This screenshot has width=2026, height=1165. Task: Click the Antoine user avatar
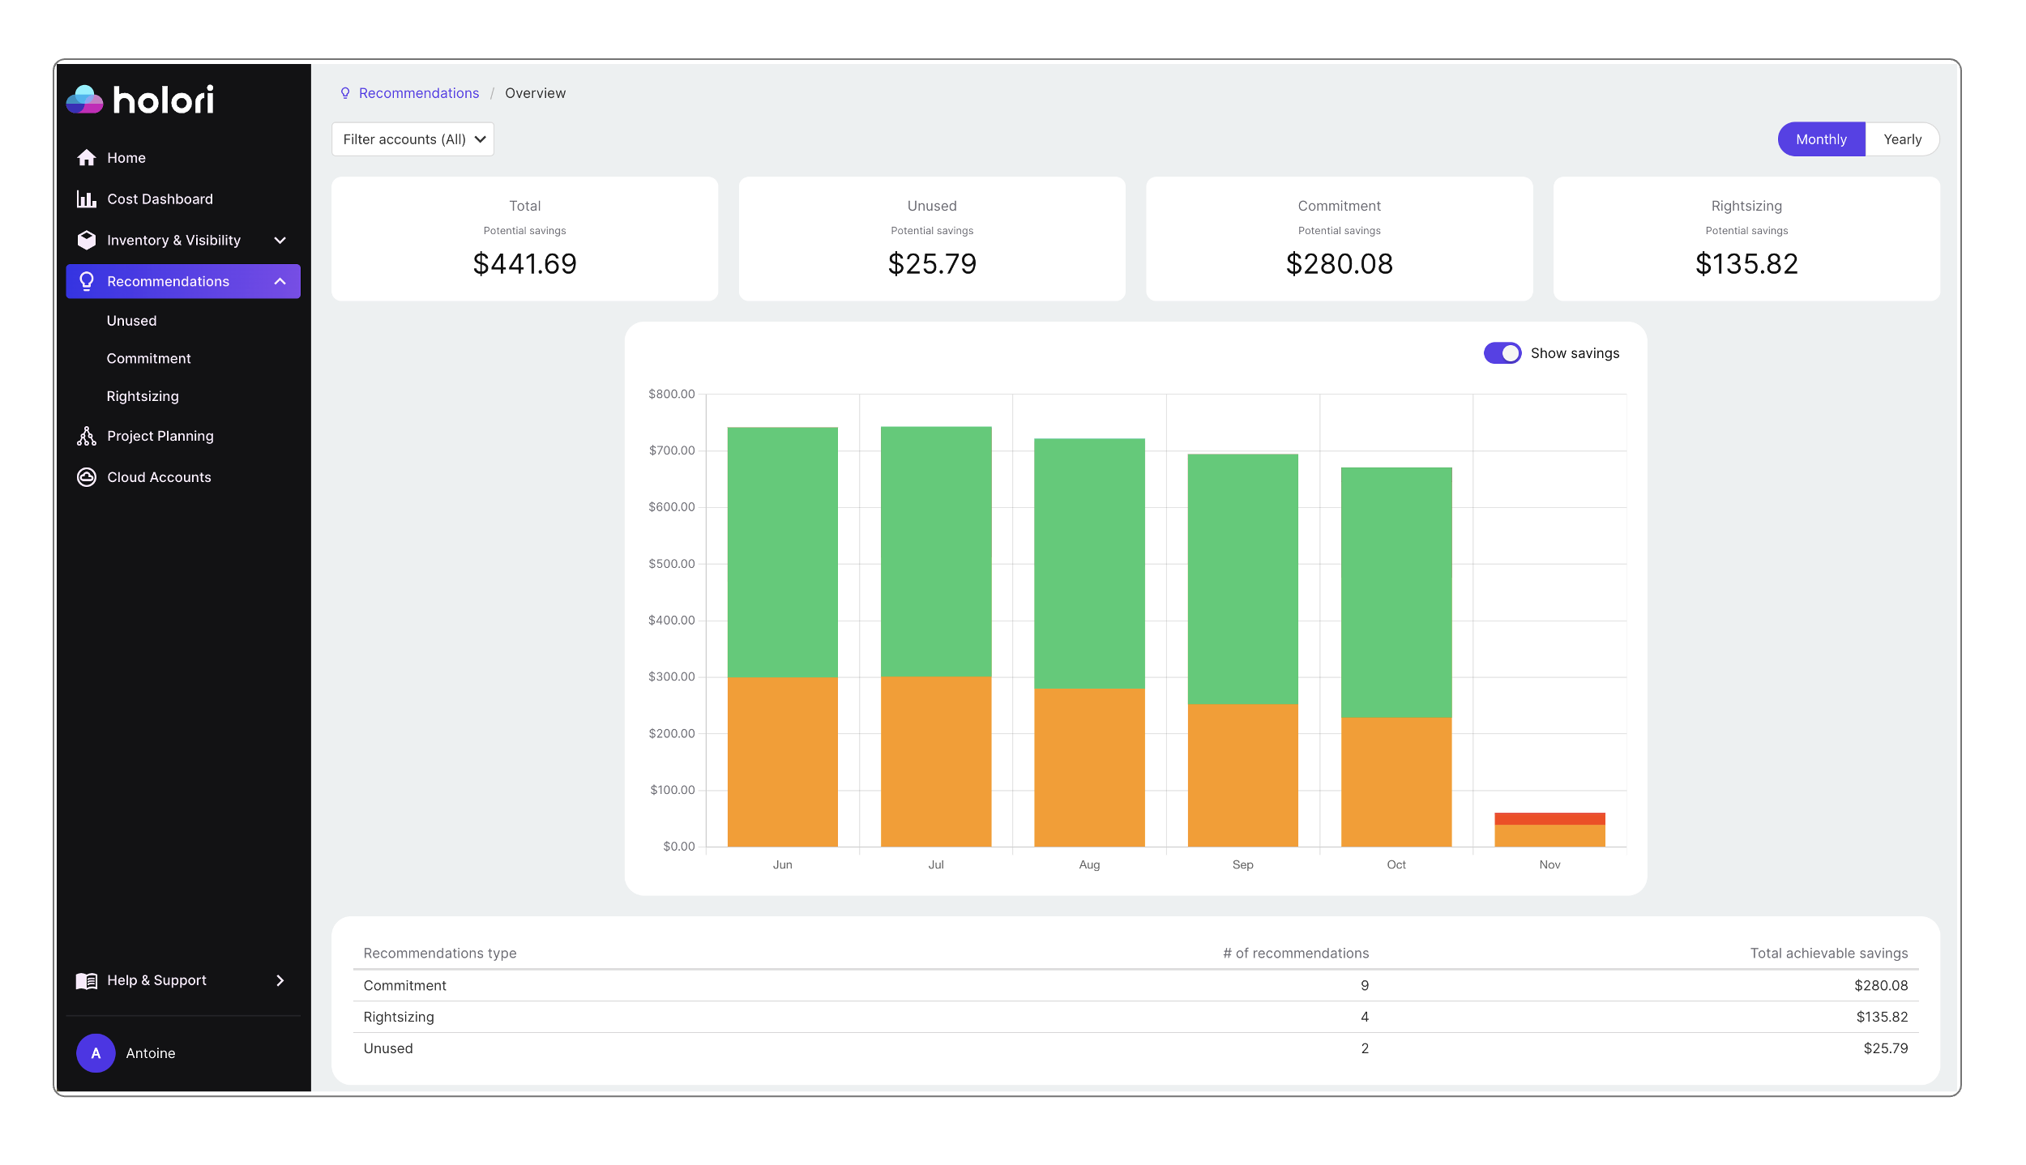[96, 1053]
